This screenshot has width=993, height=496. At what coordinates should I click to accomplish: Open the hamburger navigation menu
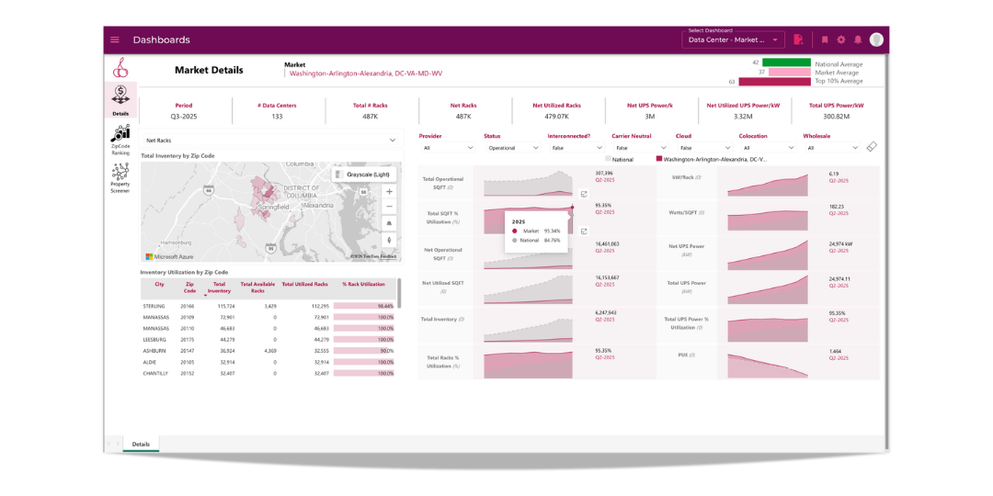point(115,39)
